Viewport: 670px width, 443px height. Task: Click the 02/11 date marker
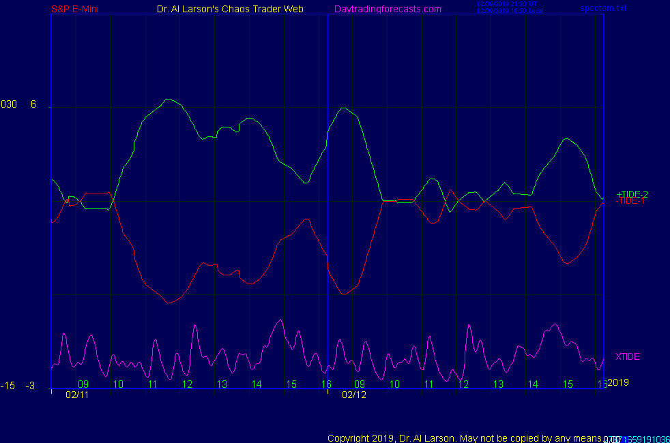[x=77, y=395]
